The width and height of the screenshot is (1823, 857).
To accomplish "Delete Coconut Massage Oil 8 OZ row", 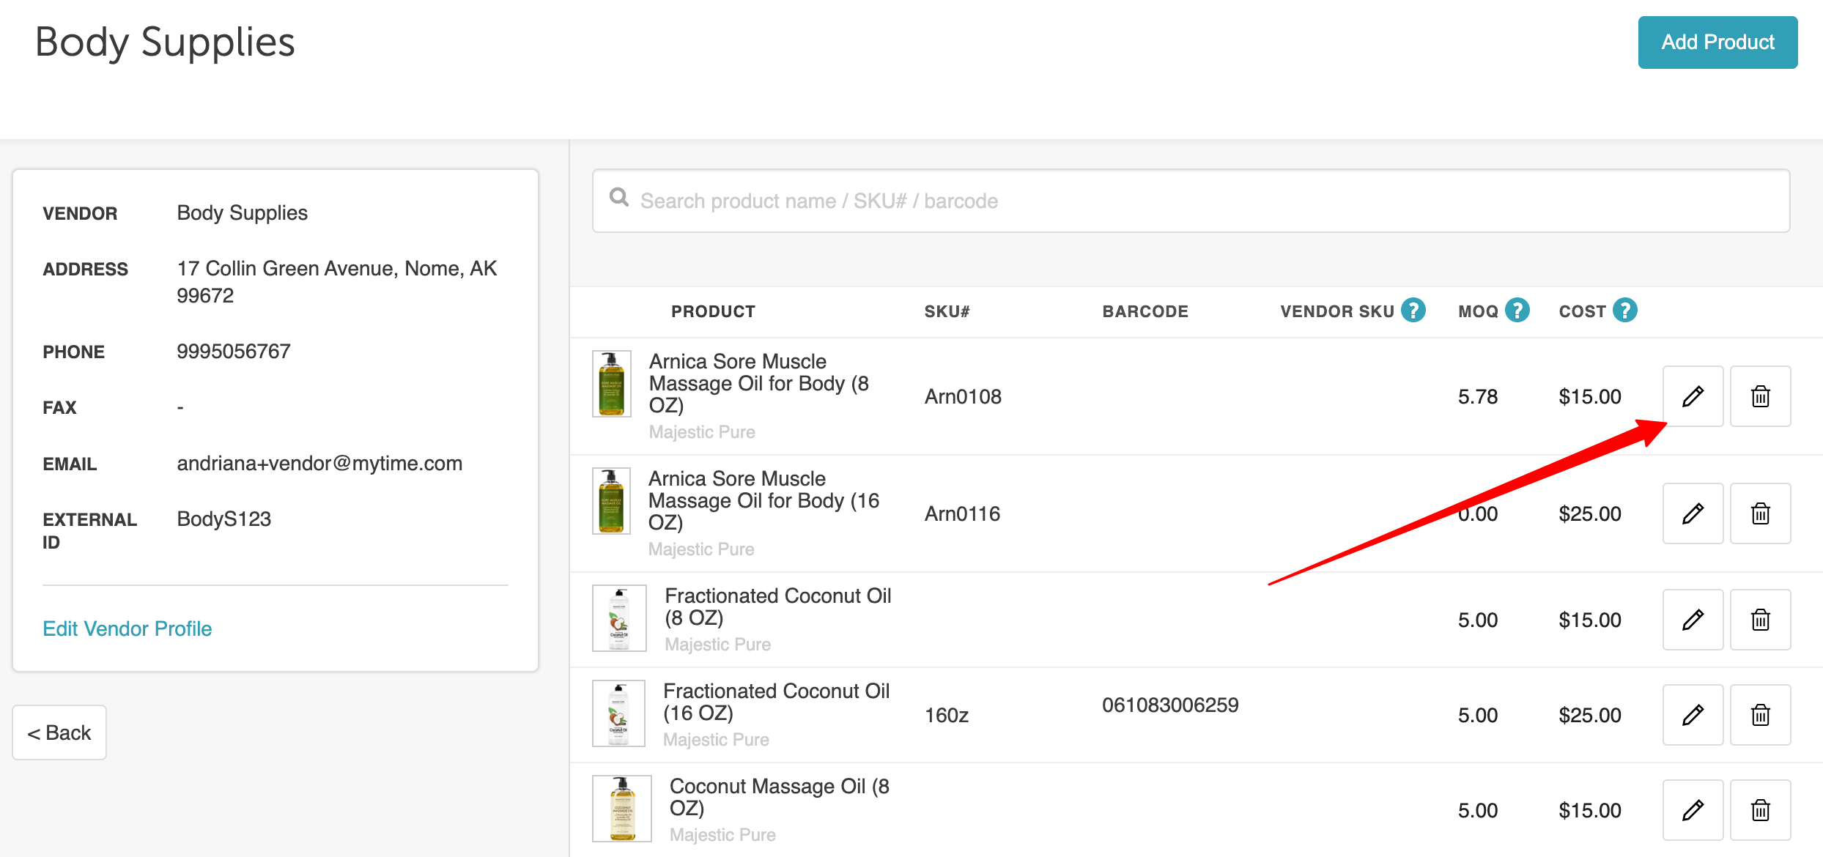I will 1760,810.
